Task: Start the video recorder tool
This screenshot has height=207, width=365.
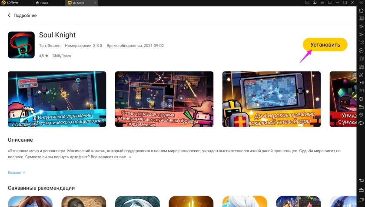Action: point(361,83)
